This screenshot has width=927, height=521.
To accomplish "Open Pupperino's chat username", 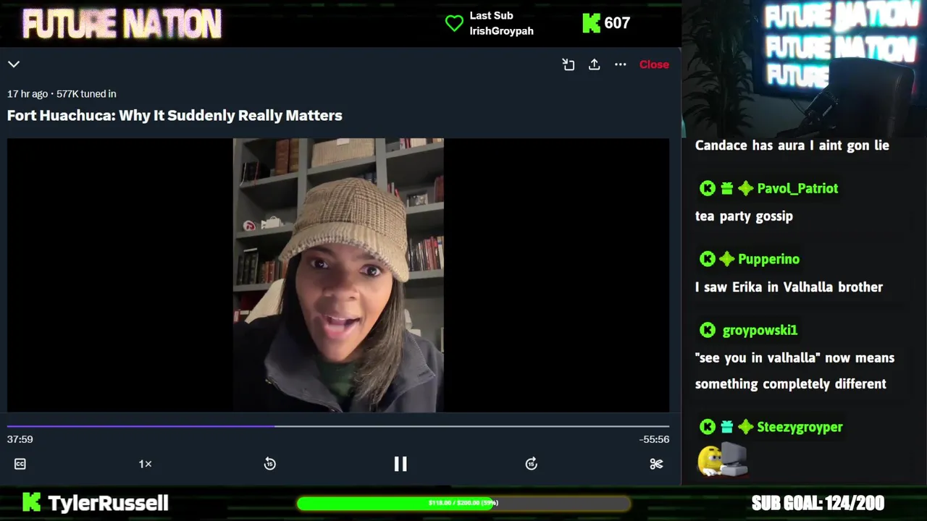I will [768, 259].
